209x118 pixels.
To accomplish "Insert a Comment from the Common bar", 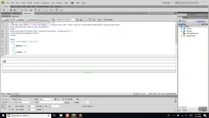I will tap(43, 10).
